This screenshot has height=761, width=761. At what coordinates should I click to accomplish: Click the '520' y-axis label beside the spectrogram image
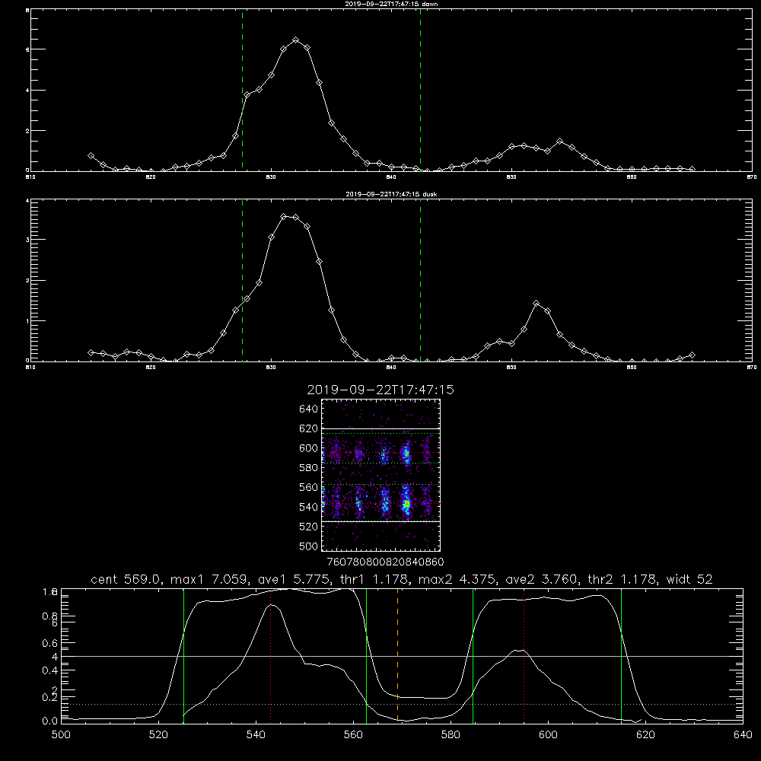309,526
